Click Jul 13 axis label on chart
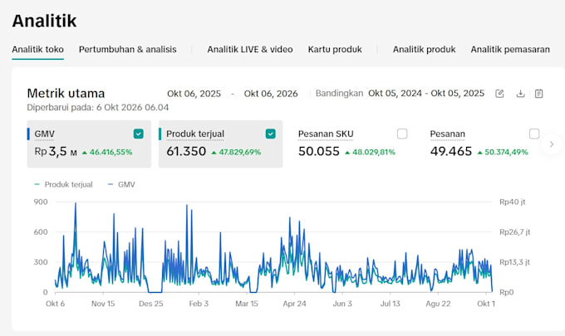The height and width of the screenshot is (336, 565). (391, 304)
